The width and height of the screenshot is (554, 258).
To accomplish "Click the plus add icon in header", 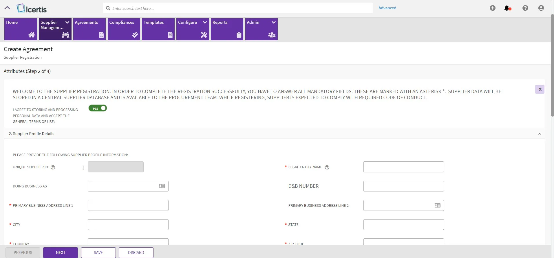I will coord(493,8).
